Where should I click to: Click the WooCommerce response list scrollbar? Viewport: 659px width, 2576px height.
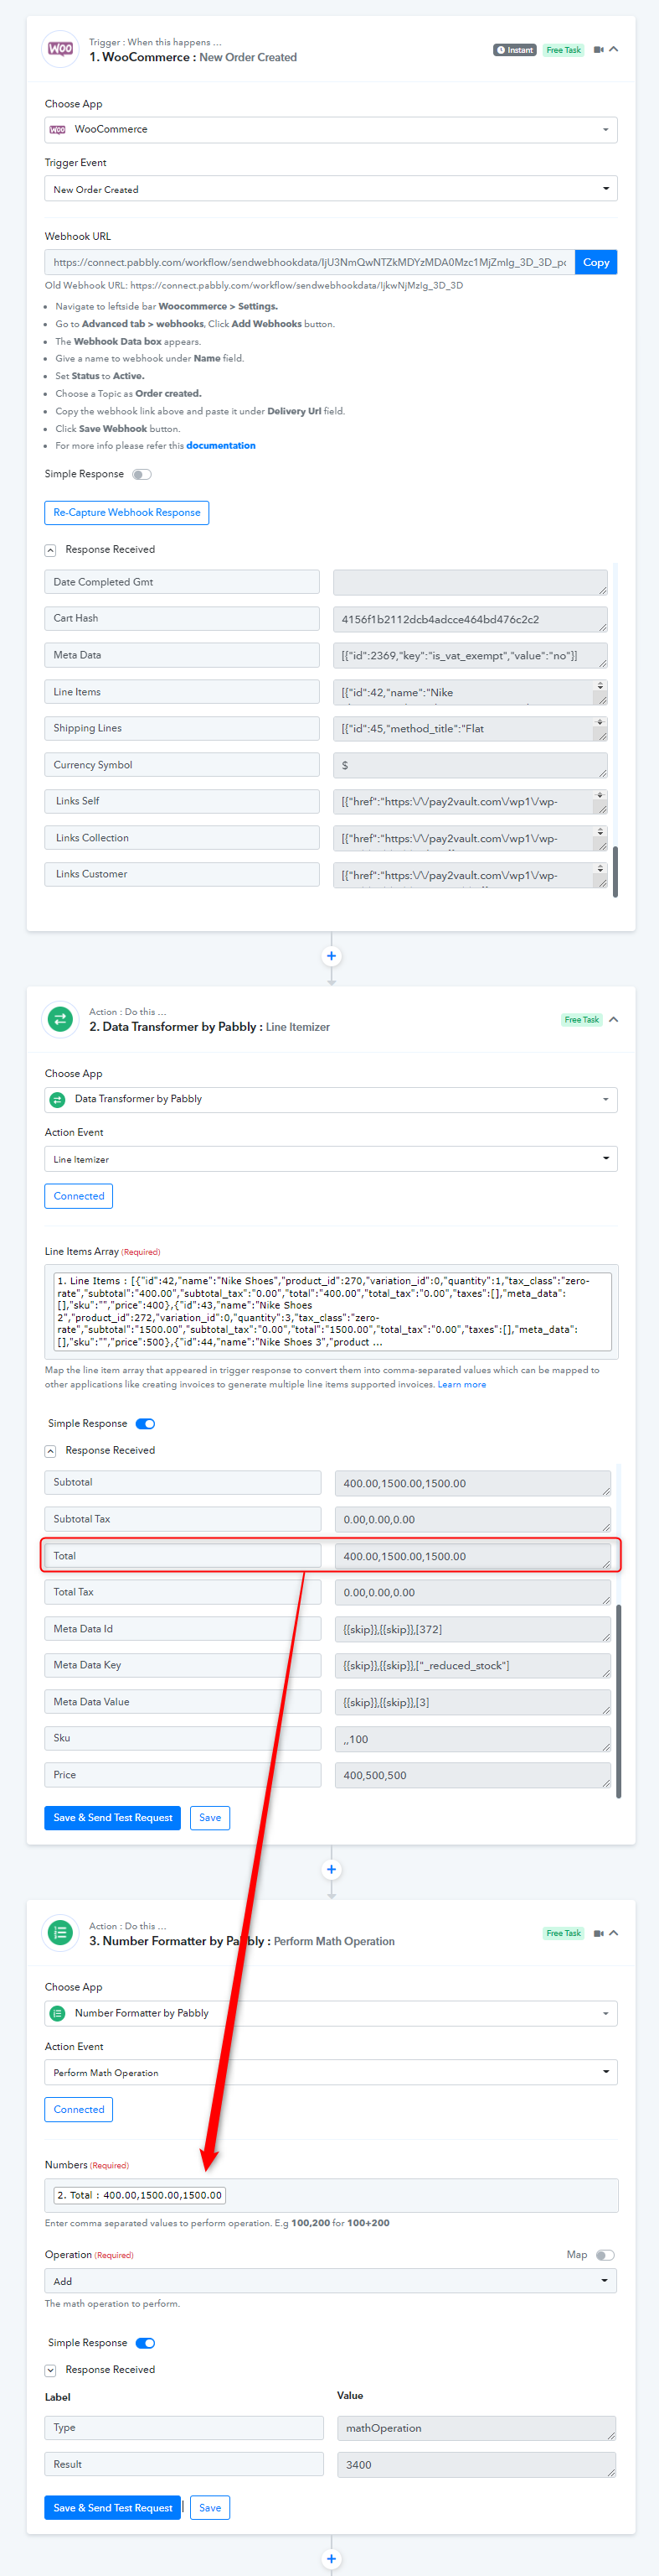(615, 872)
